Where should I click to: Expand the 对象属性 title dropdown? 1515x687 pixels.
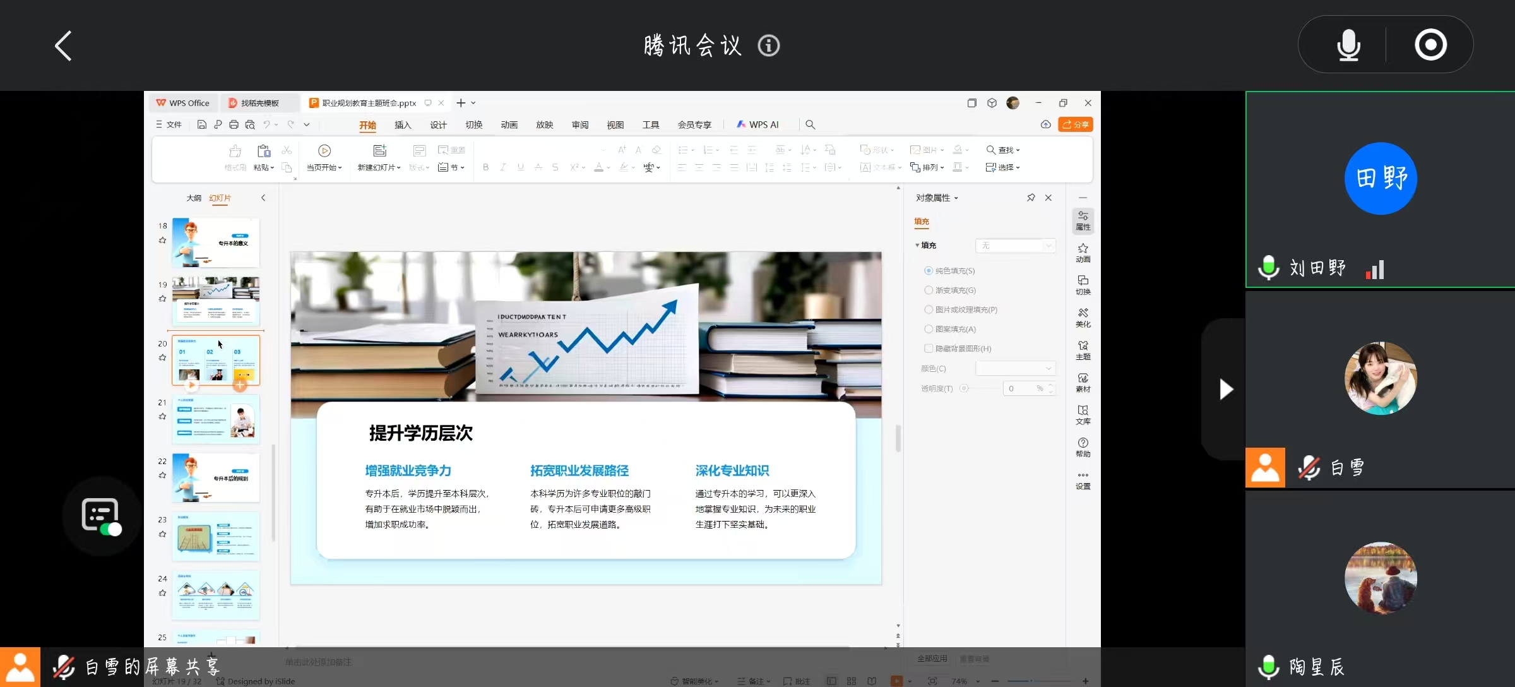[x=956, y=198]
